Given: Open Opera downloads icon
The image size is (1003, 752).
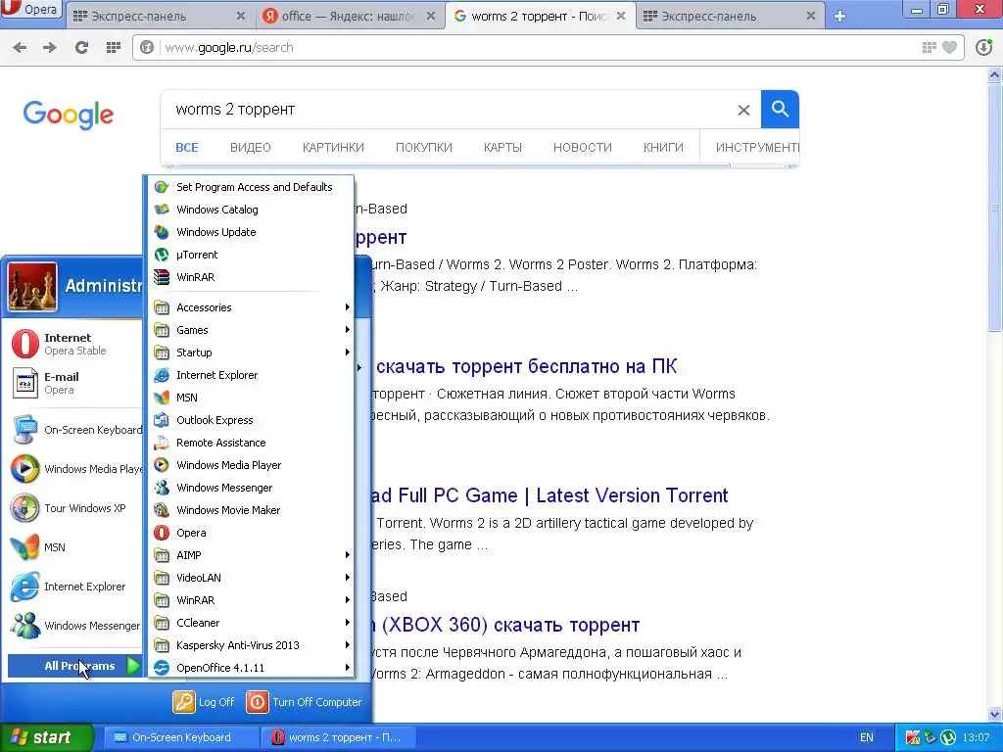Looking at the screenshot, I should click(983, 47).
